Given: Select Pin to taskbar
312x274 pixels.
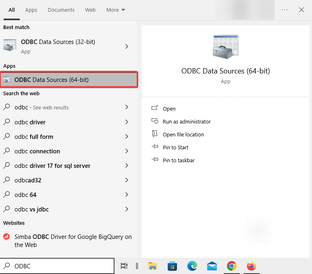Looking at the screenshot, I should [179, 161].
